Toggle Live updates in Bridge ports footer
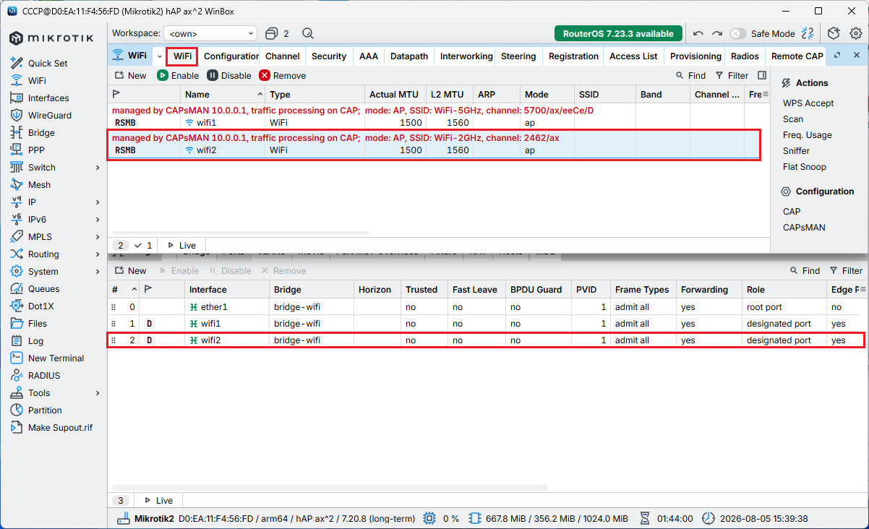 [158, 500]
